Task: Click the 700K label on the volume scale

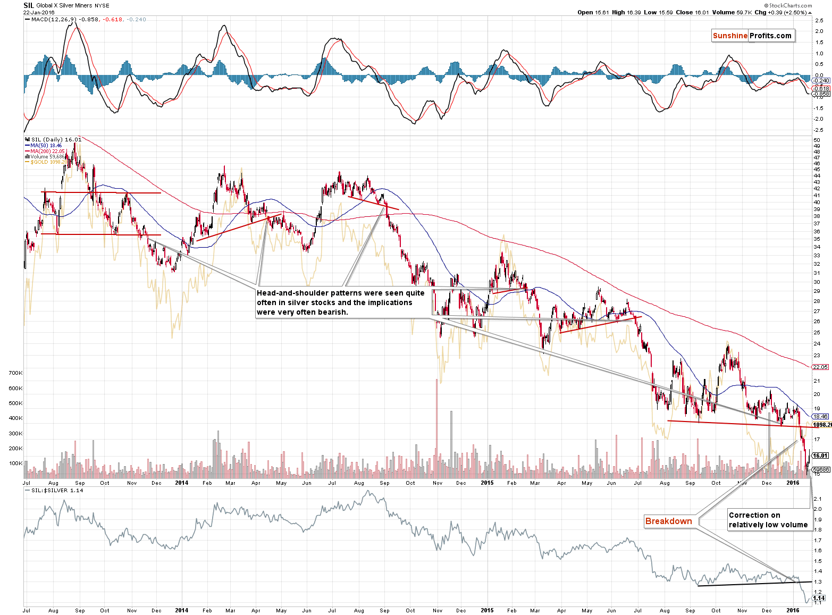Action: pos(15,373)
